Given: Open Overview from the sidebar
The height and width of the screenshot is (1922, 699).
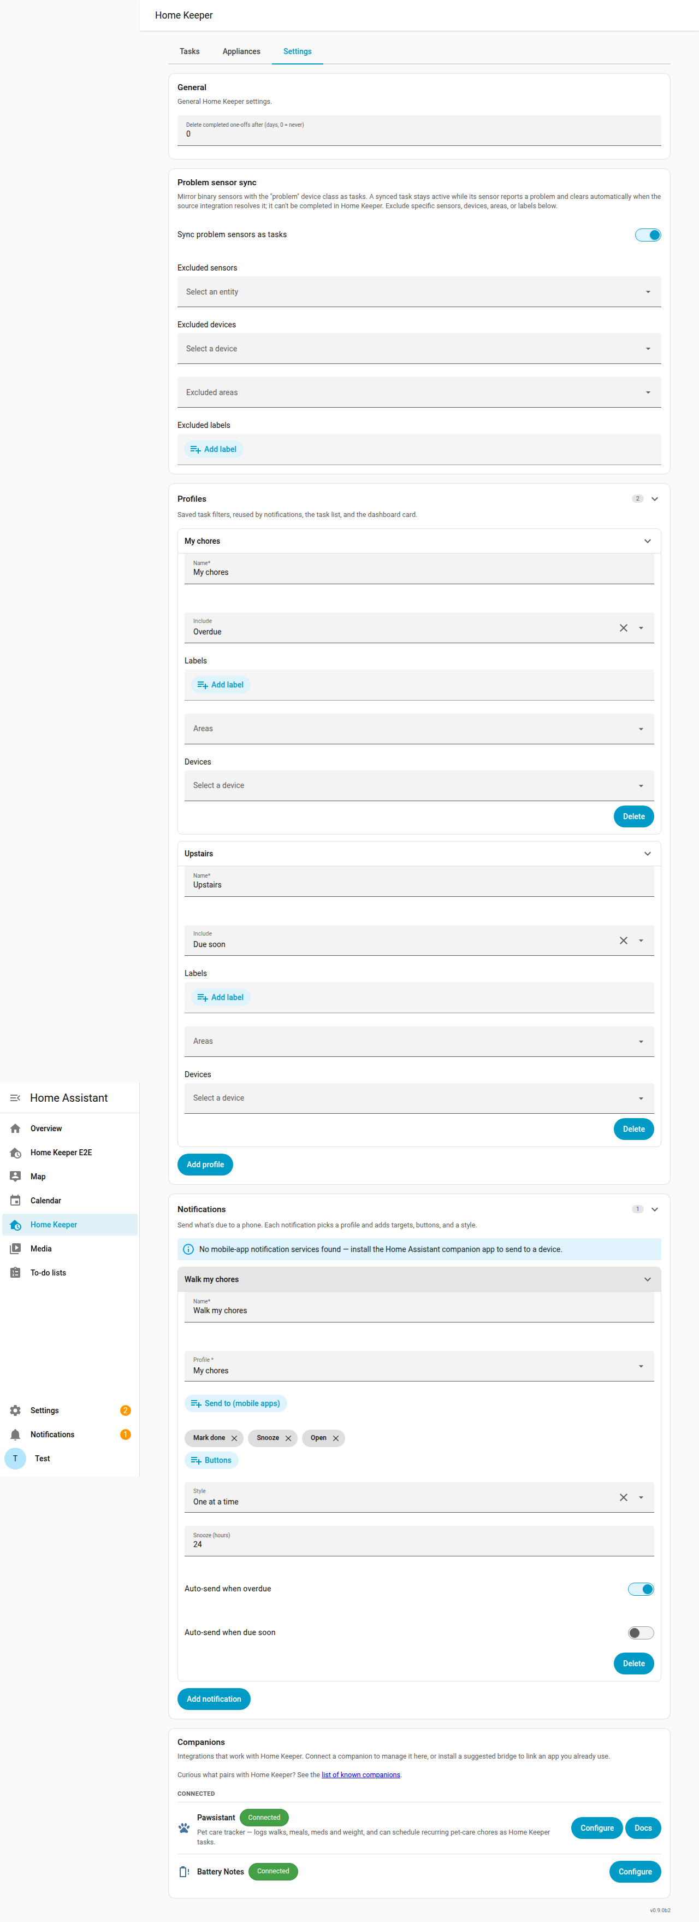Looking at the screenshot, I should [x=69, y=1128].
